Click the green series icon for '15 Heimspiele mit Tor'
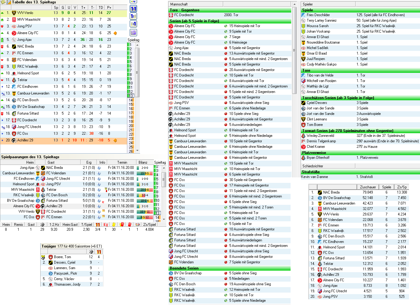This screenshot has height=306, width=420. (x=226, y=26)
